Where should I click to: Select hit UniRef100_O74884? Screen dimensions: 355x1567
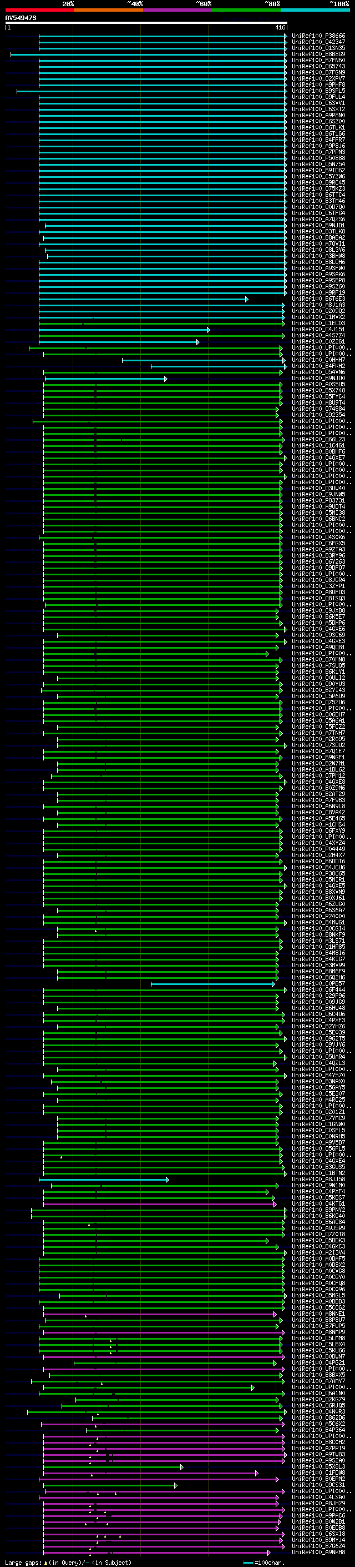click(x=318, y=409)
